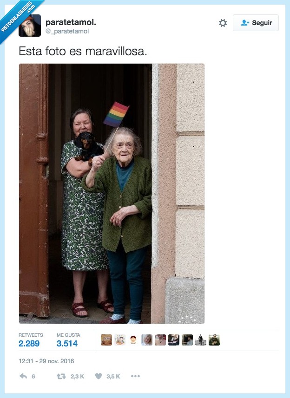The image size is (290, 398).
Task: Open the 12:31 - 29 nov. 2016 timestamp
Action: click(x=46, y=361)
